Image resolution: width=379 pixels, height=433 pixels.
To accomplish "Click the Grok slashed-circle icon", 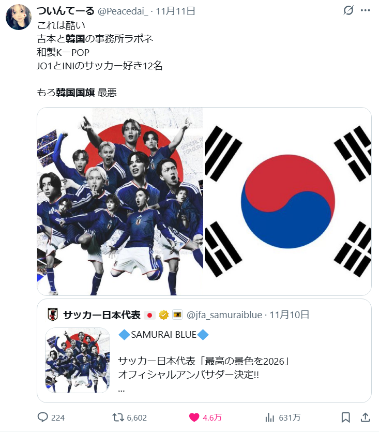I will tap(348, 10).
